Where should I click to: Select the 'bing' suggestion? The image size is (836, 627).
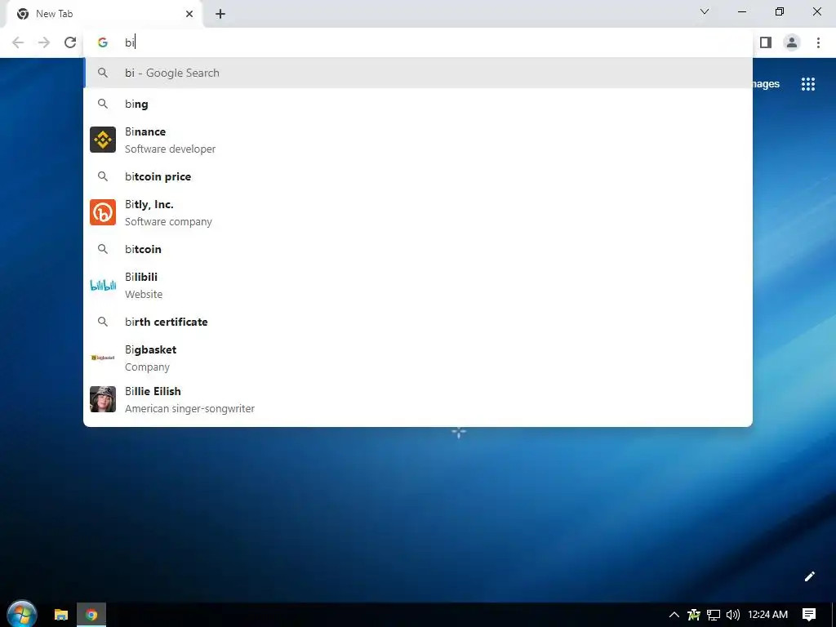418,104
